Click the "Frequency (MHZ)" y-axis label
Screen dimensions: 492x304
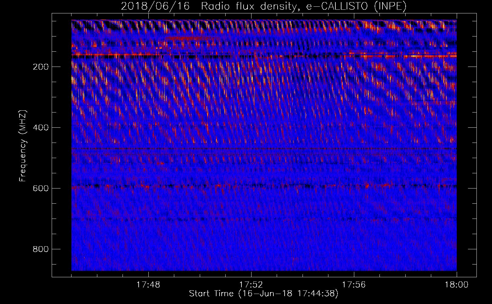[23, 146]
